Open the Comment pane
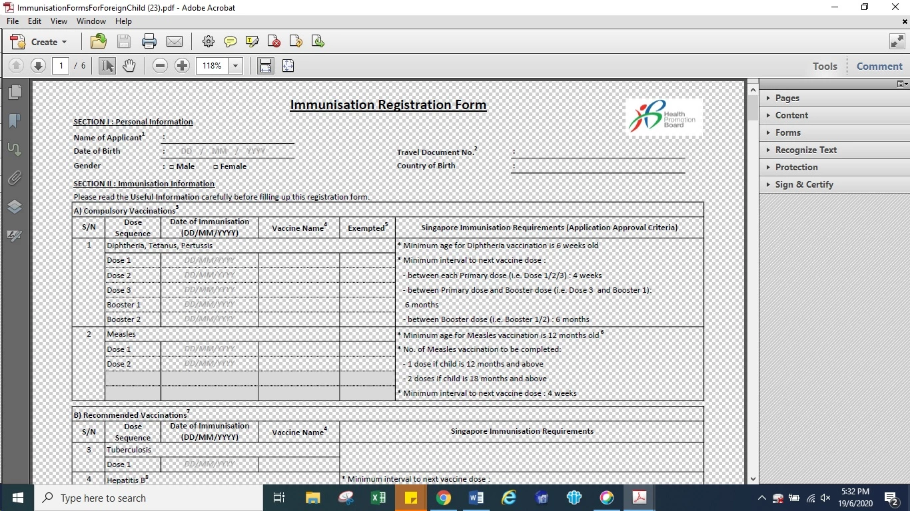 tap(879, 66)
